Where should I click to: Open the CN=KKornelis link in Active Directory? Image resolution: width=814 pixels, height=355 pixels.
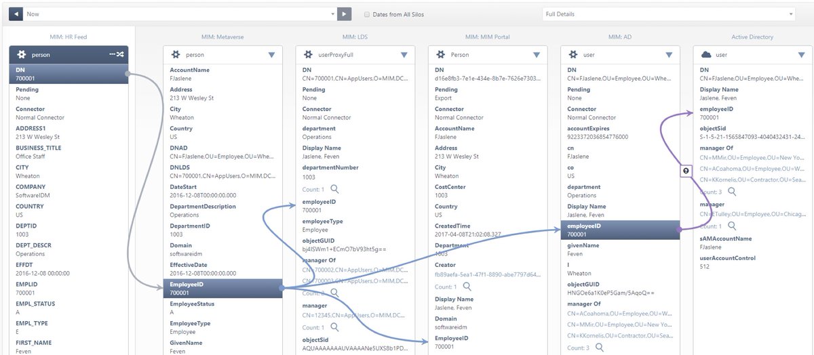click(752, 180)
